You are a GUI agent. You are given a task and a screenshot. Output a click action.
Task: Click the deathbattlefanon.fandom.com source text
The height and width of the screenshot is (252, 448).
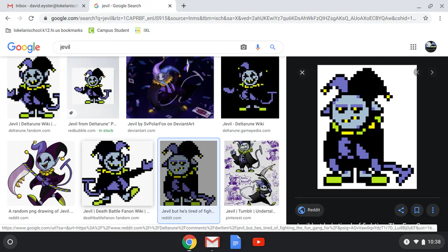(111, 218)
